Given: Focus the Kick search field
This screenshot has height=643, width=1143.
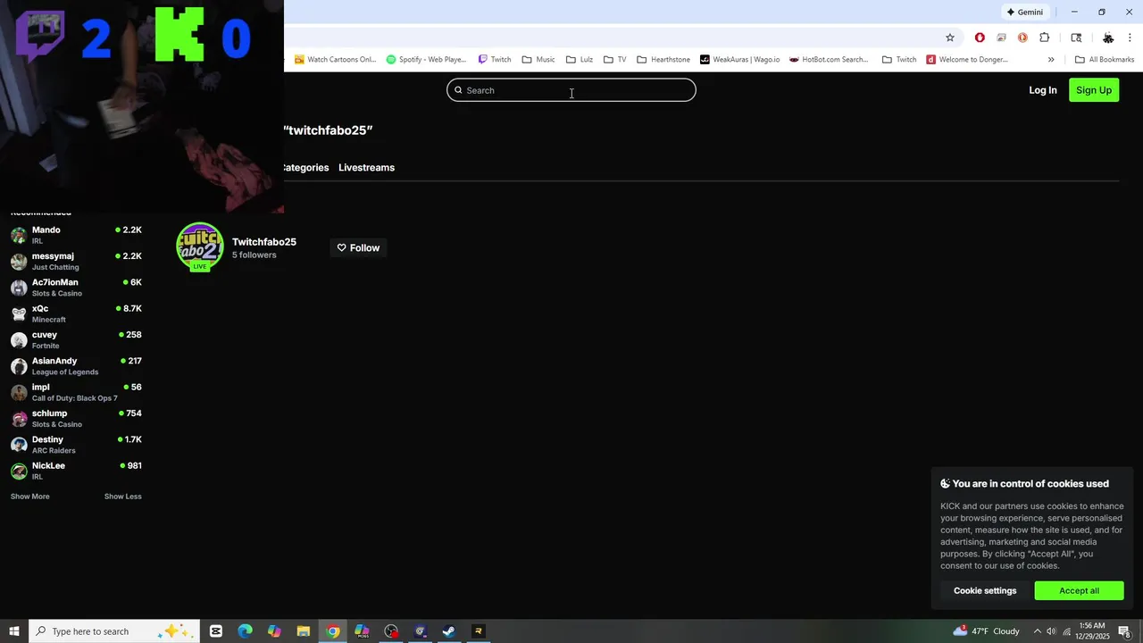Looking at the screenshot, I should (x=571, y=90).
